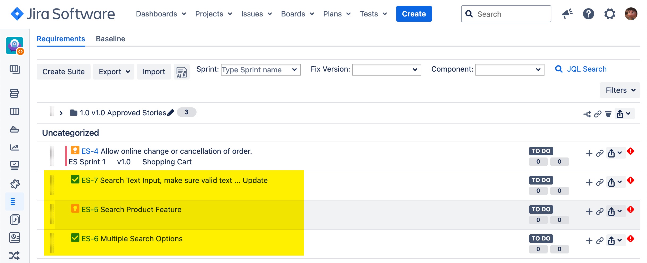Open the ES-6 issue link
647x263 pixels.
pos(90,239)
